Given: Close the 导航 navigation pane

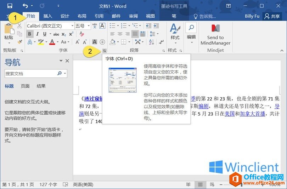Looking at the screenshot, I should tap(67, 61).
